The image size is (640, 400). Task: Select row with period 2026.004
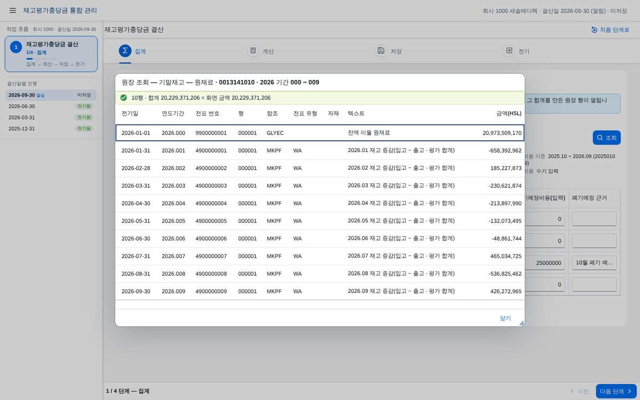(x=320, y=203)
